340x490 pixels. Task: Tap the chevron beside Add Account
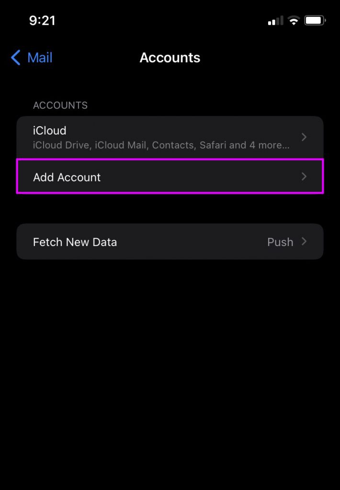pos(304,176)
